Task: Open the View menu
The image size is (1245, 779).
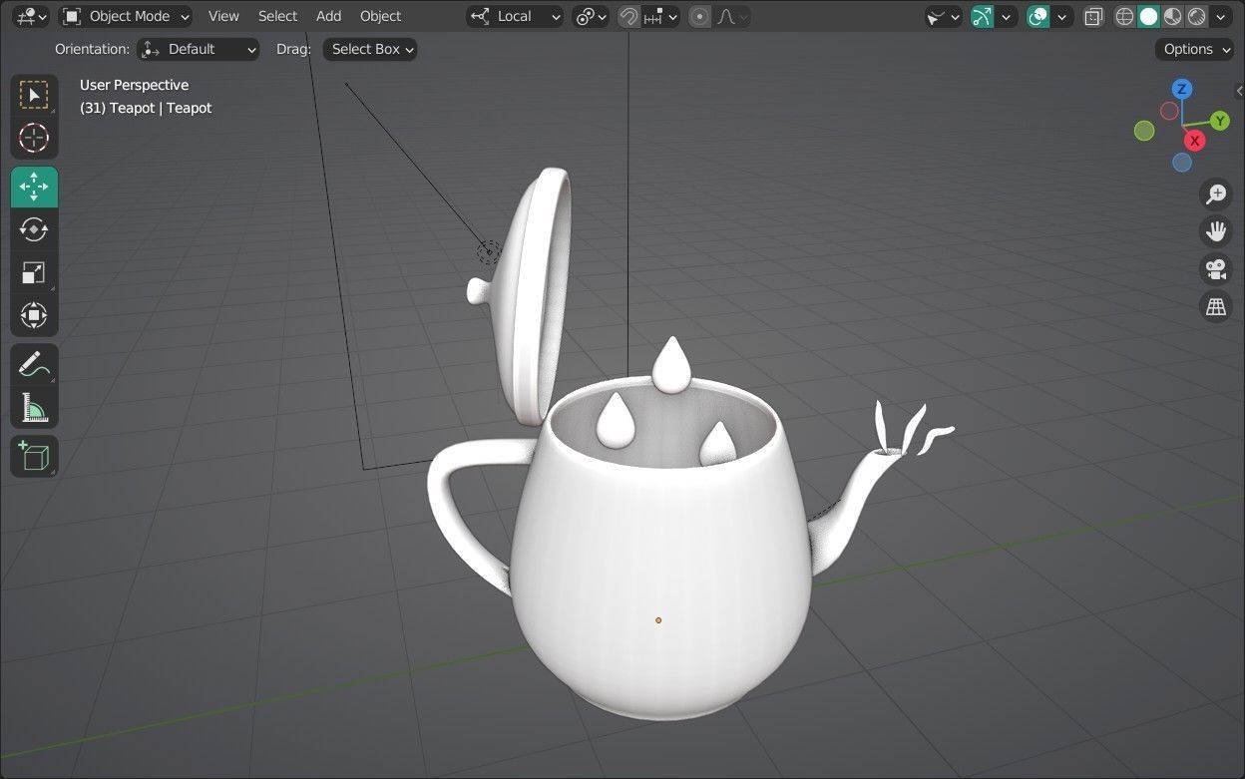Action: 222,16
